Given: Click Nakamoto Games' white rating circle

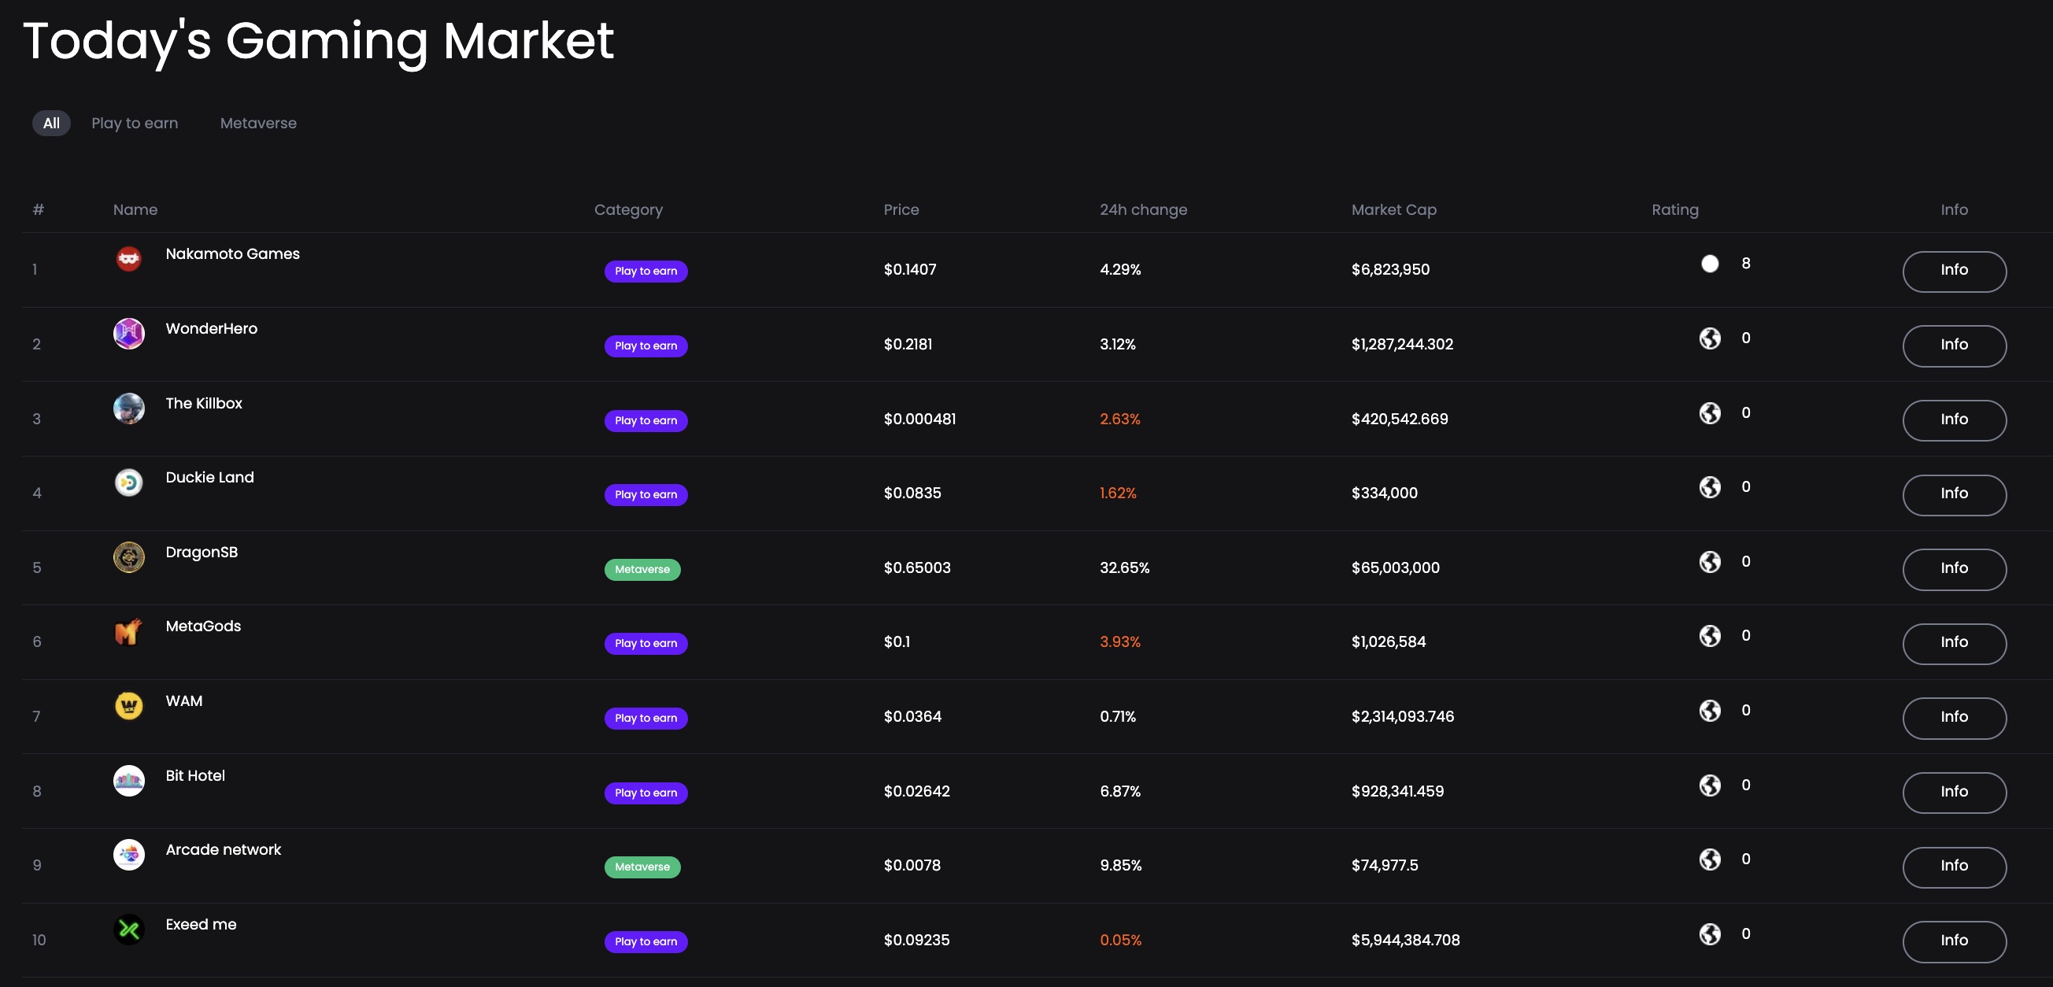Looking at the screenshot, I should [x=1710, y=264].
